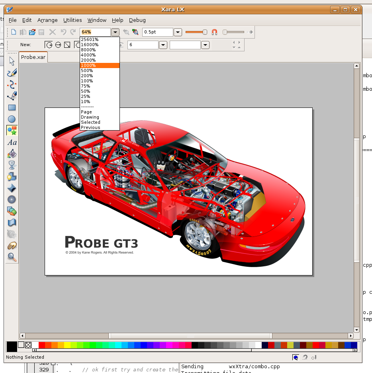Select the Blend tool
The height and width of the screenshot is (373, 372).
[x=12, y=211]
